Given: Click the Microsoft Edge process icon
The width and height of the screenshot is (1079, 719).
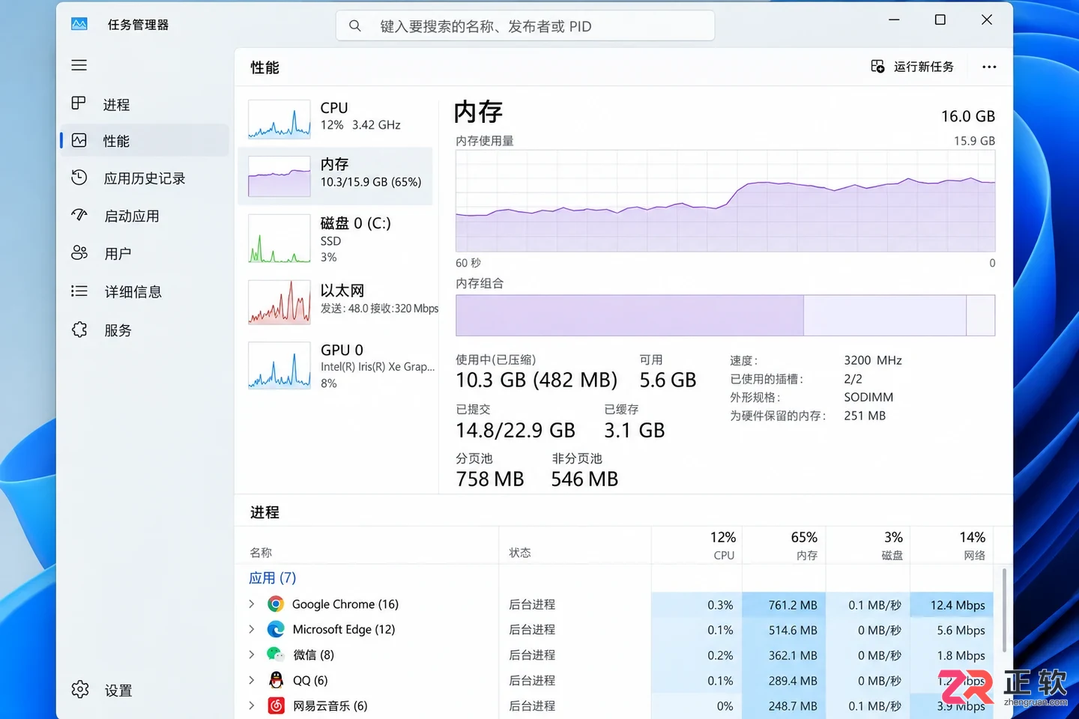Looking at the screenshot, I should [x=276, y=629].
